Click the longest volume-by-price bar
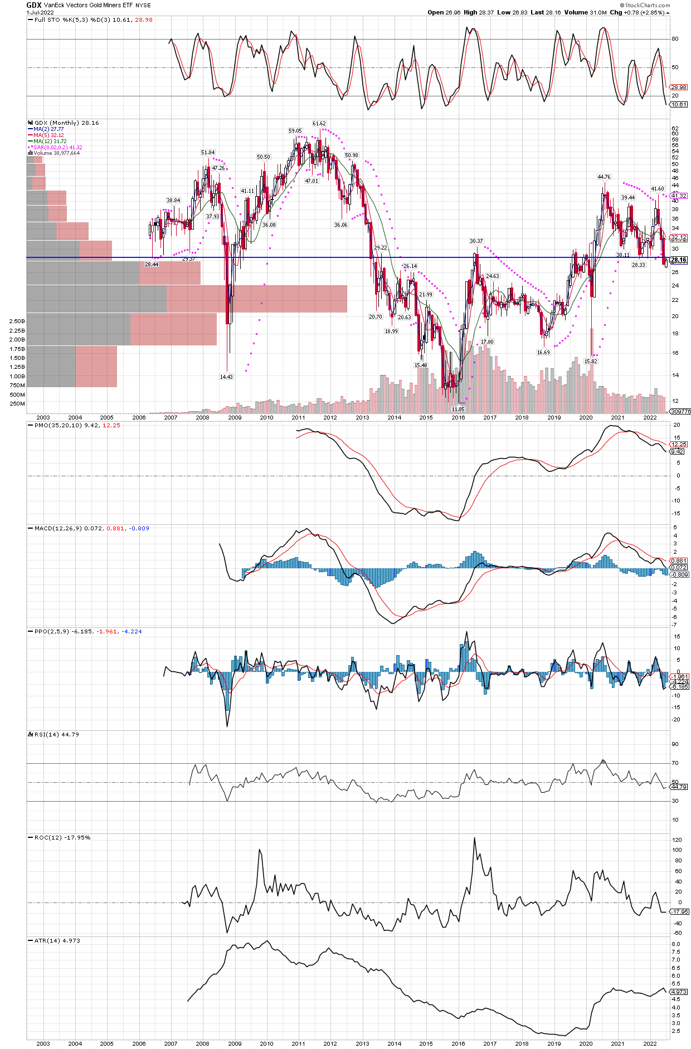 [187, 299]
